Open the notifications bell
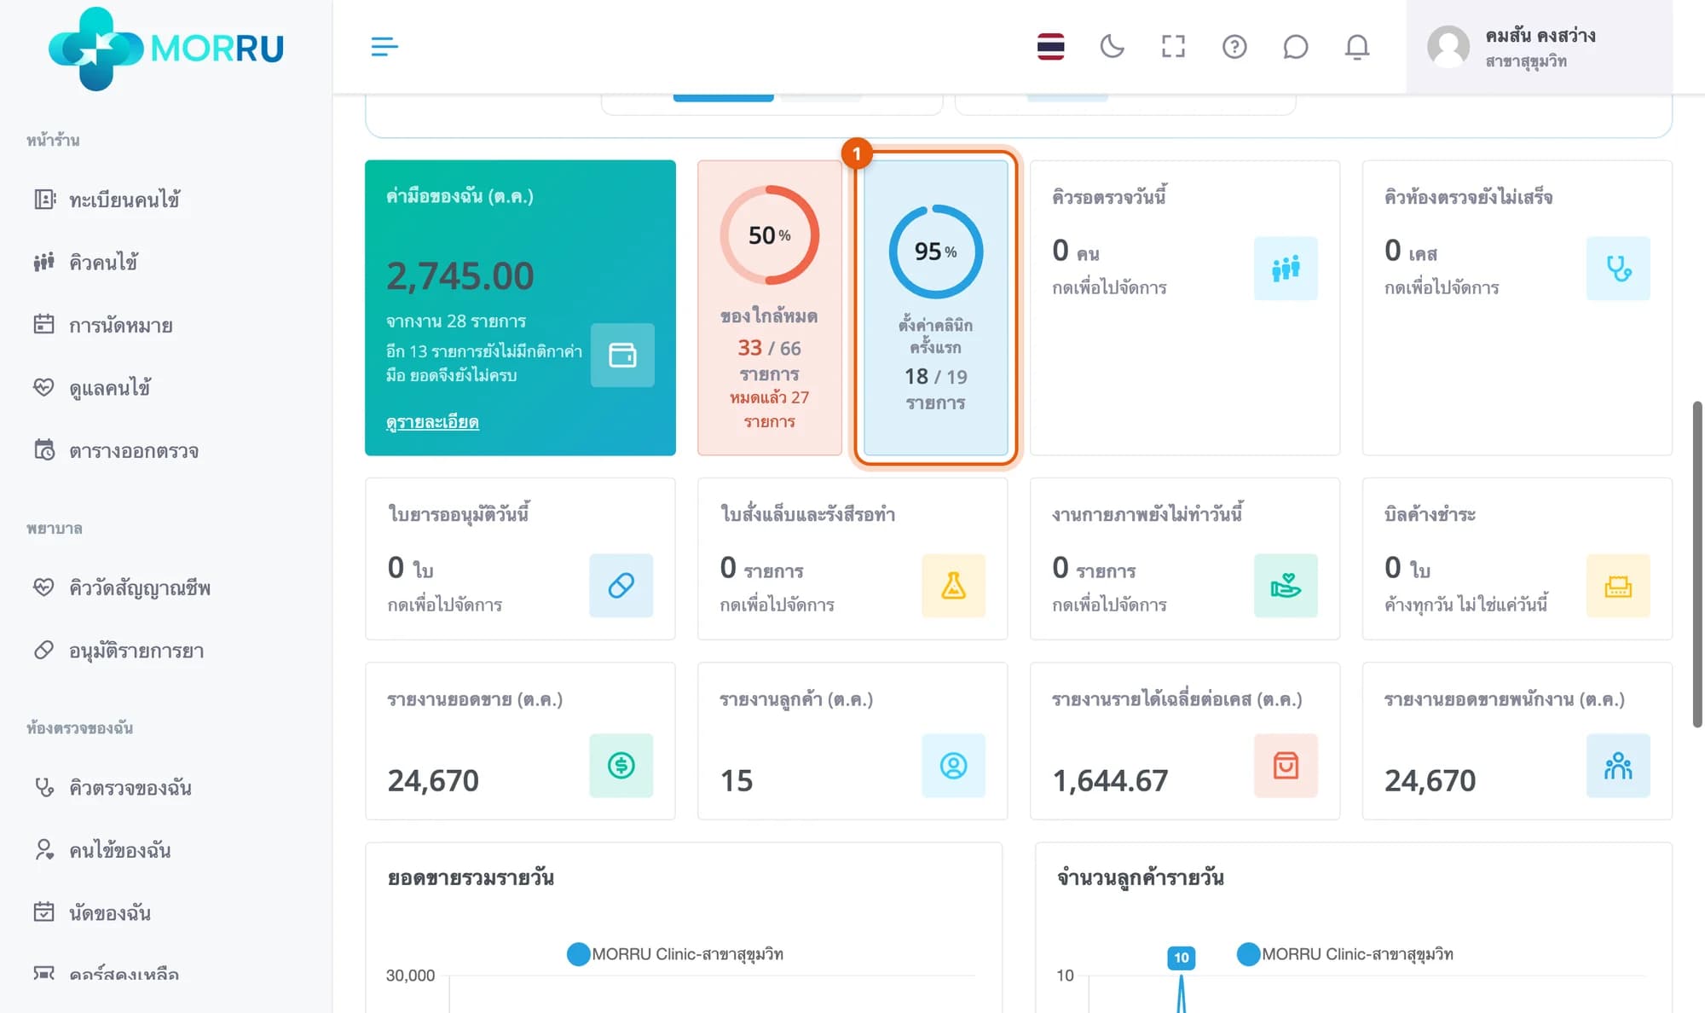Image resolution: width=1705 pixels, height=1013 pixels. [x=1356, y=46]
